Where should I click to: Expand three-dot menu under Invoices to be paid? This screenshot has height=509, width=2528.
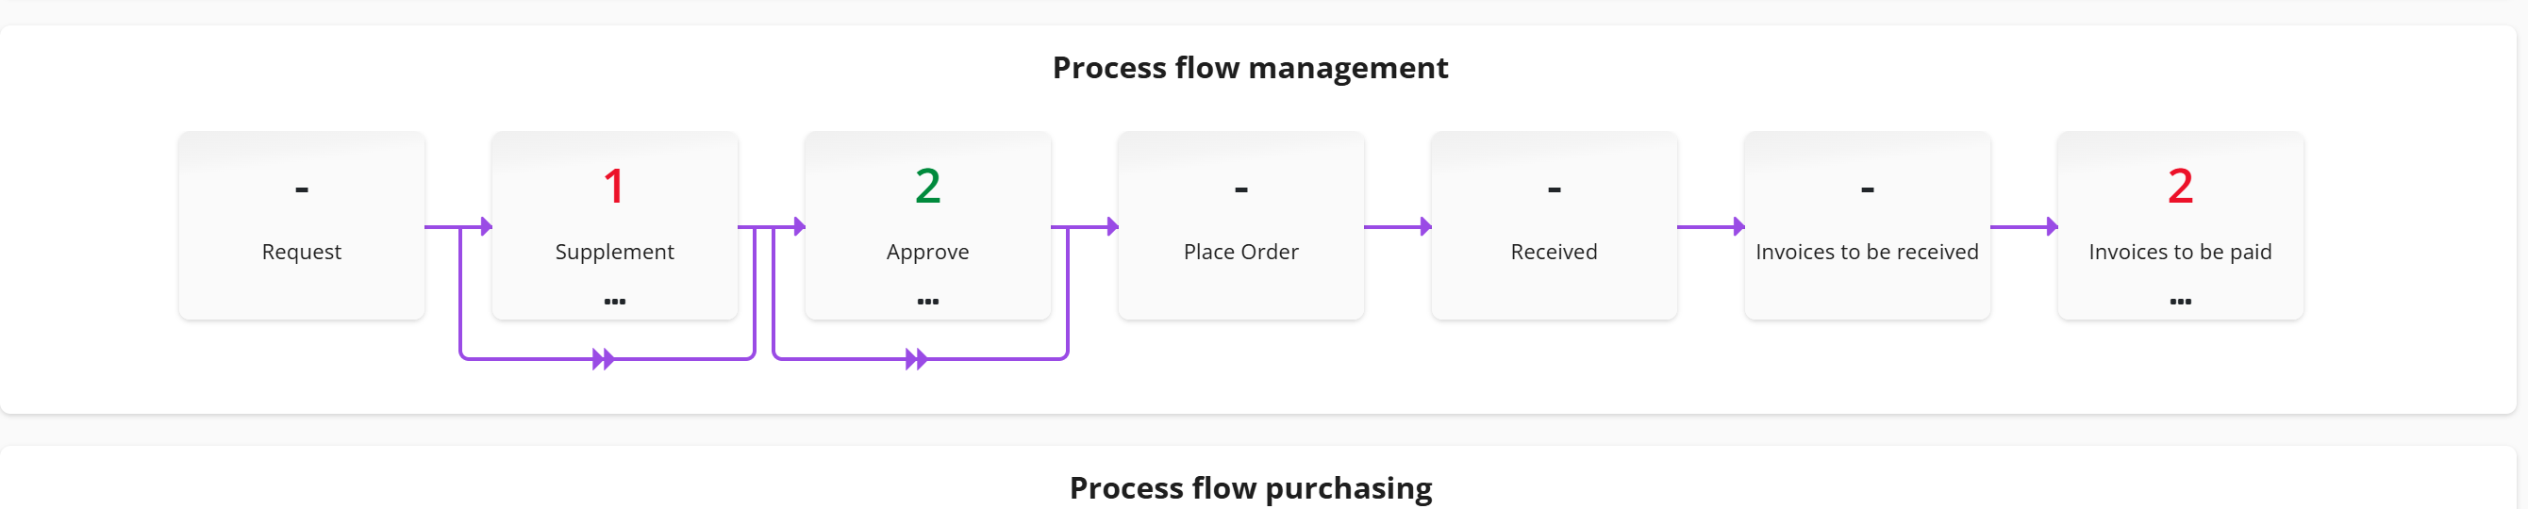(x=2180, y=301)
